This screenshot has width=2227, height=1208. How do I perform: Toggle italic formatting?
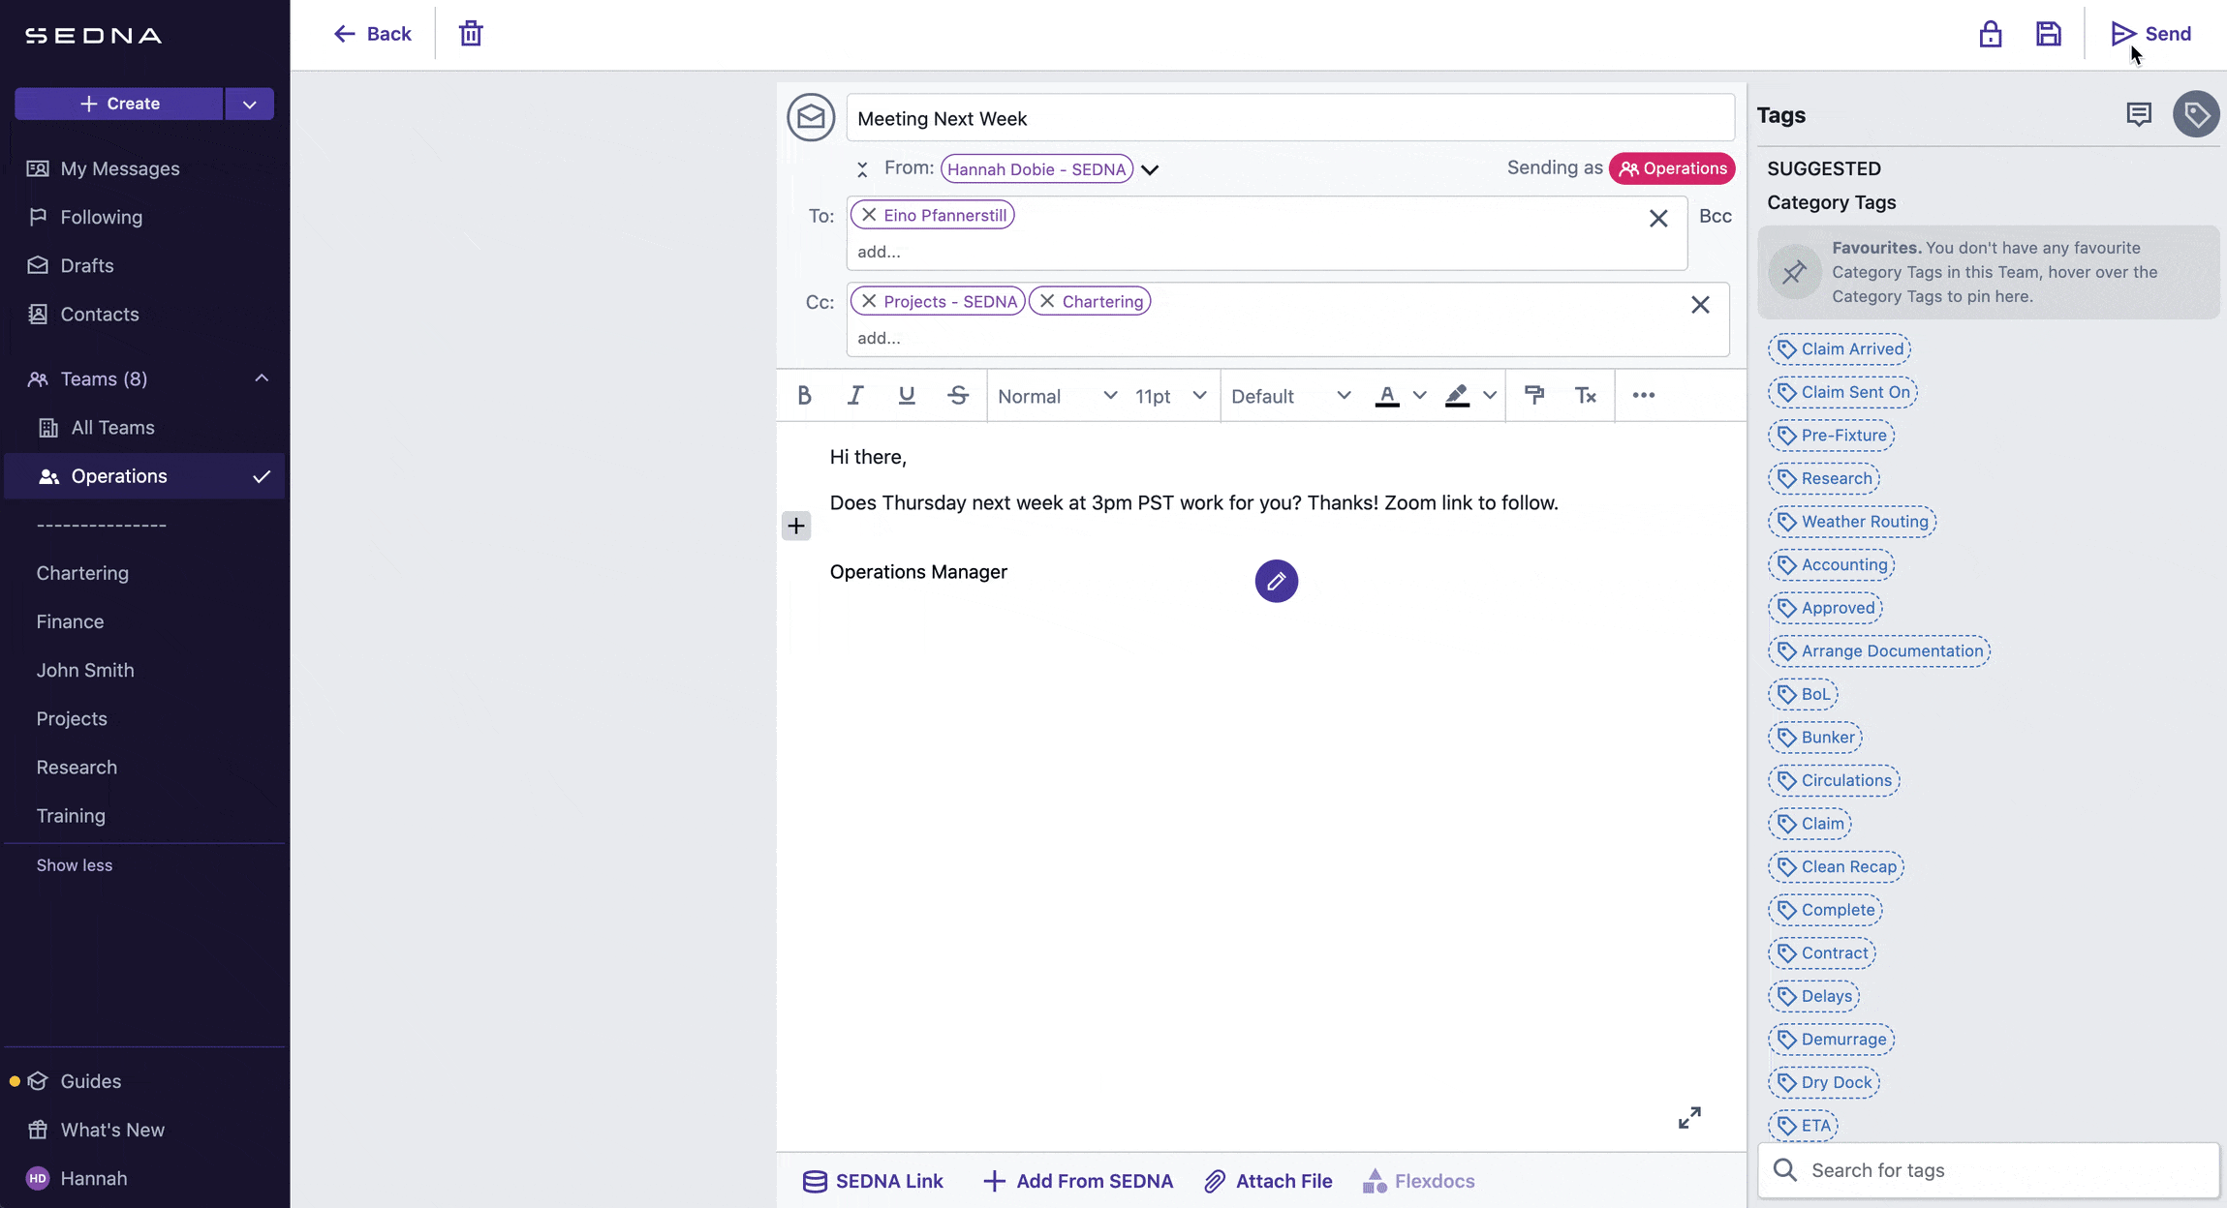pyautogui.click(x=855, y=395)
